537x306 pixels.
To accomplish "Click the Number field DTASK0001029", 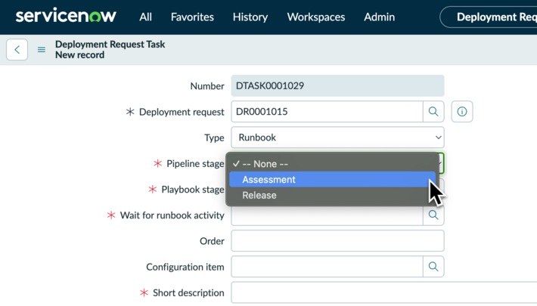I will tap(337, 85).
